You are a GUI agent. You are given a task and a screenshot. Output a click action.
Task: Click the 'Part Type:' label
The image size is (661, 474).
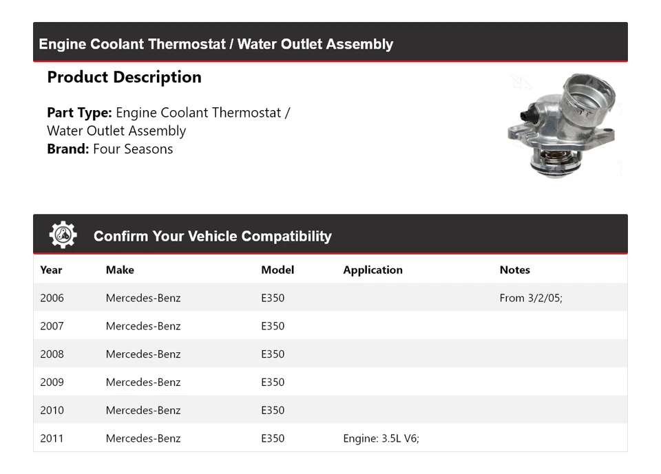coord(79,112)
